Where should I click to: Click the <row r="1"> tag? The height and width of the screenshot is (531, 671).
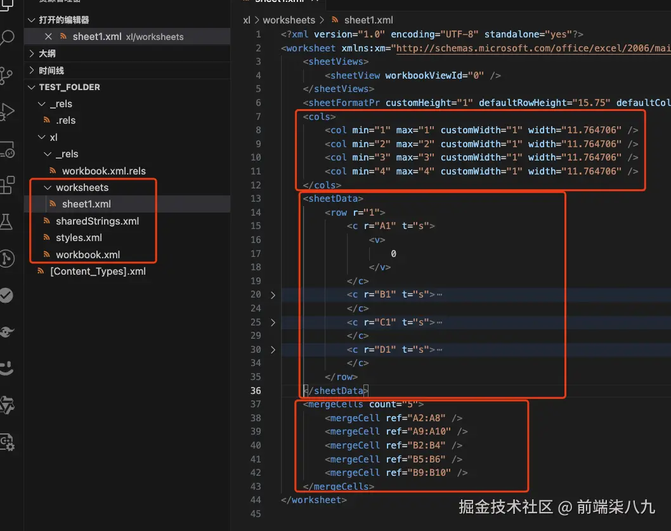click(x=355, y=213)
